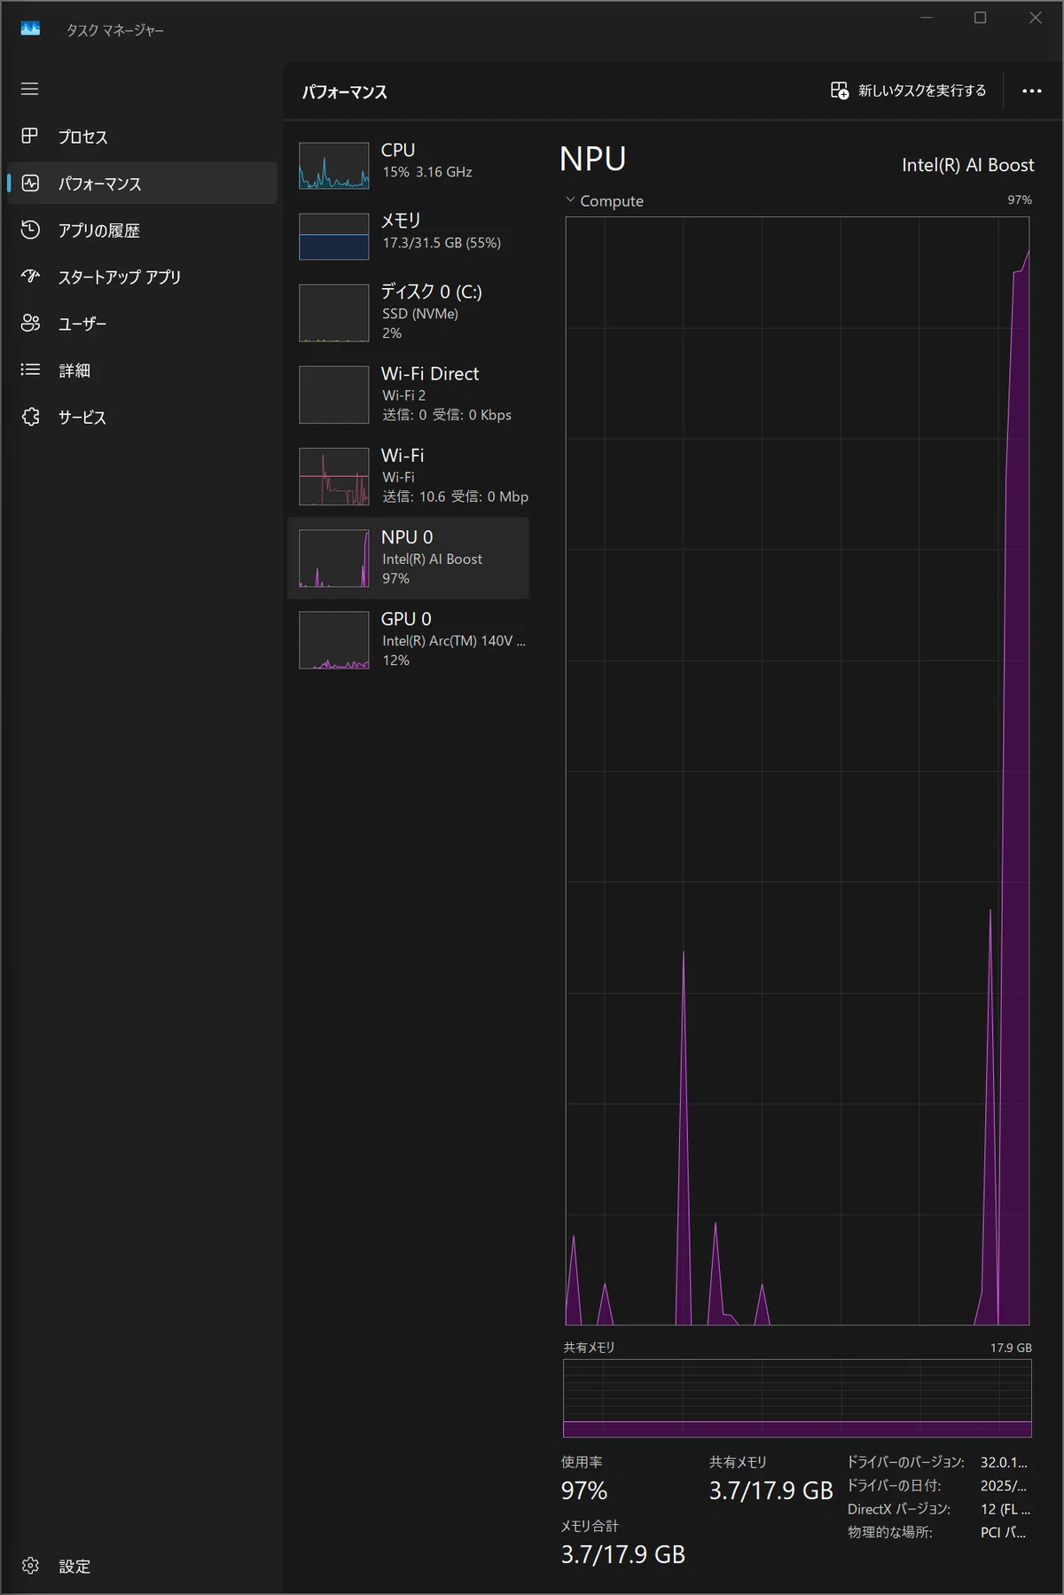Minimize the Task Manager window
Screen dimensions: 1064x1595
tap(927, 18)
